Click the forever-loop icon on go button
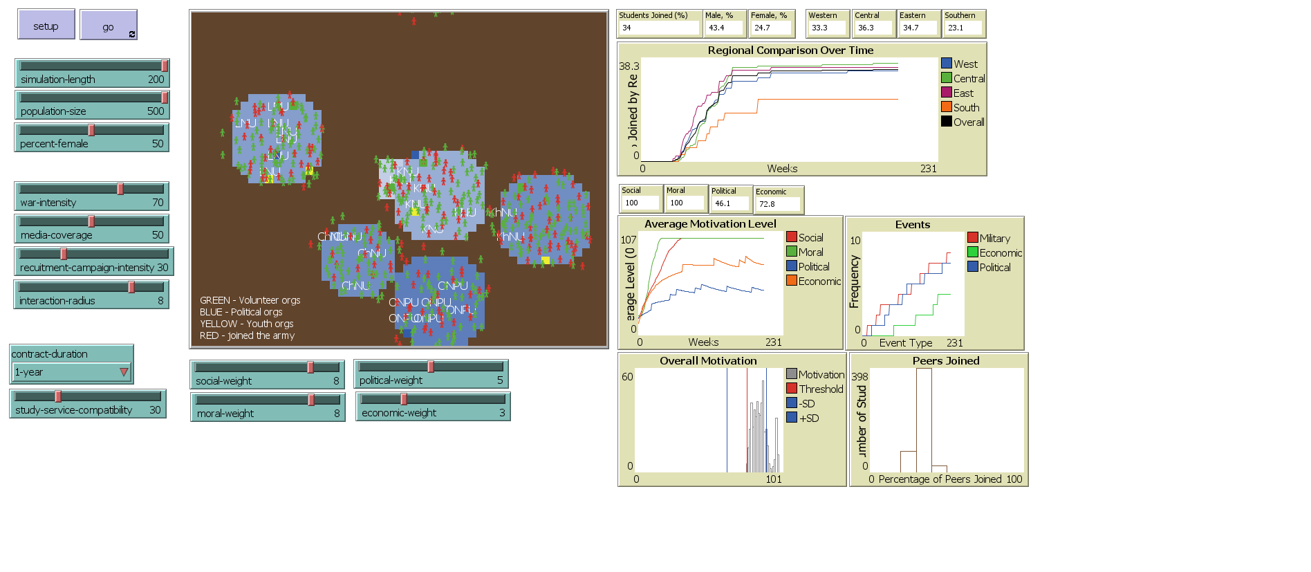This screenshot has height=572, width=1311. pos(131,34)
